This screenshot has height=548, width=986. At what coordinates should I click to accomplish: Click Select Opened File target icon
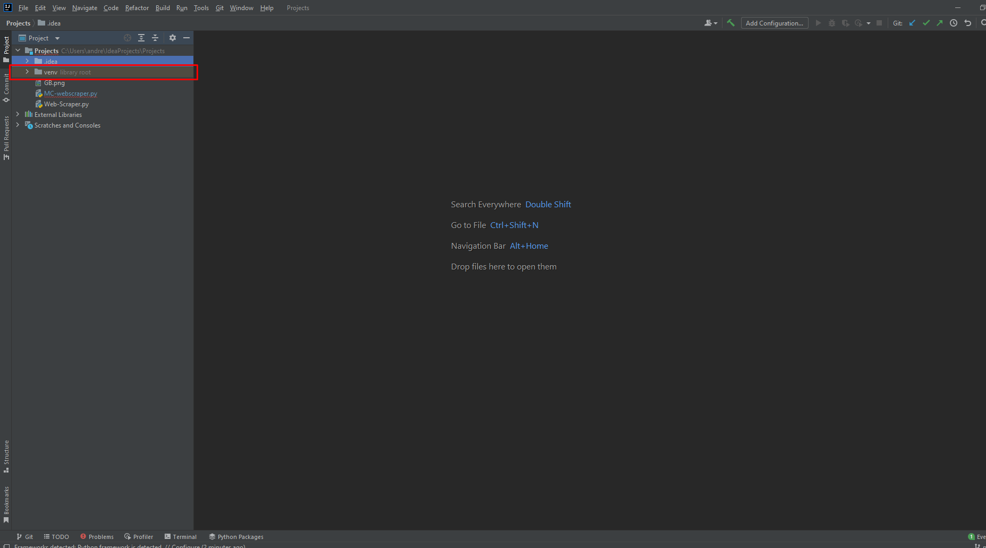[x=127, y=38]
